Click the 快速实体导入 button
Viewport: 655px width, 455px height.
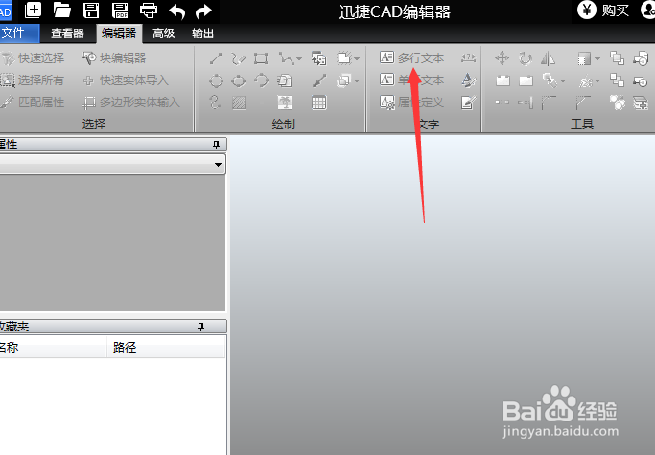coord(126,80)
